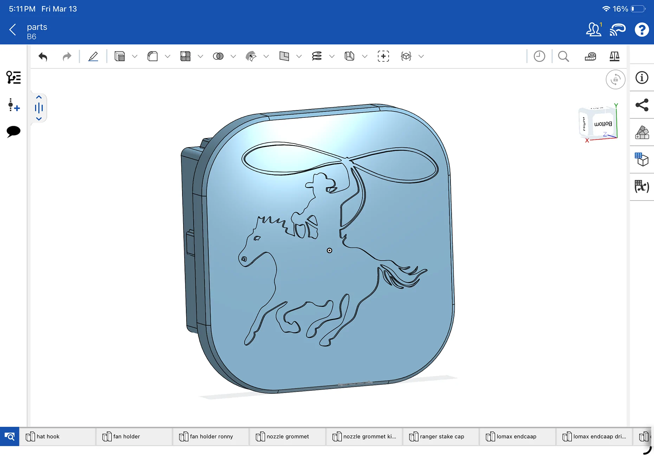Select the Extrude tool
This screenshot has height=457, width=654.
(119, 56)
